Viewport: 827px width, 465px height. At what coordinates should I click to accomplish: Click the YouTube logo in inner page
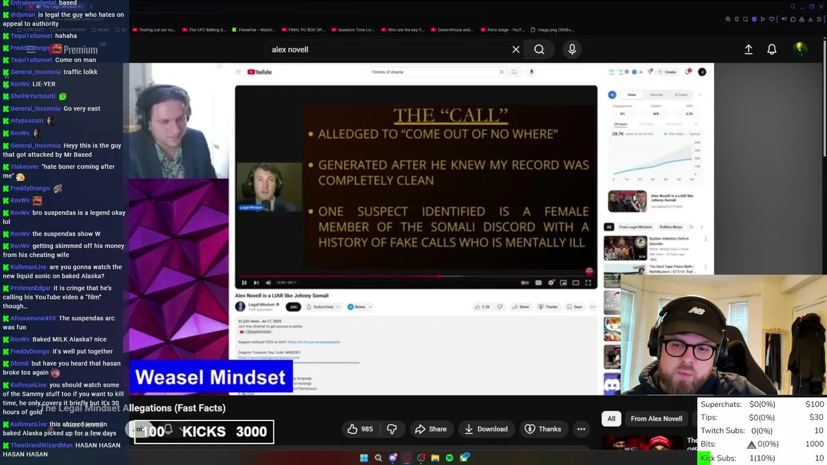coord(259,72)
